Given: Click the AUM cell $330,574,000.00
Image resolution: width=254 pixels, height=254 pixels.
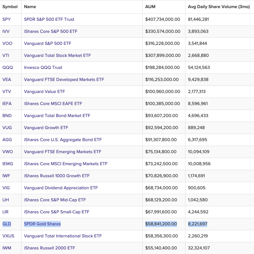Looking at the screenshot, I should (x=163, y=31).
